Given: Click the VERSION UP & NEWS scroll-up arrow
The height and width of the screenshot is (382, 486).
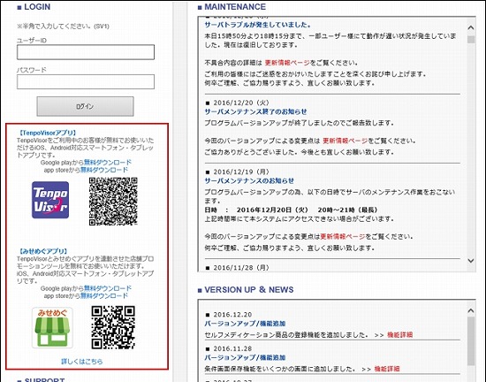Looking at the screenshot, I should [x=471, y=310].
